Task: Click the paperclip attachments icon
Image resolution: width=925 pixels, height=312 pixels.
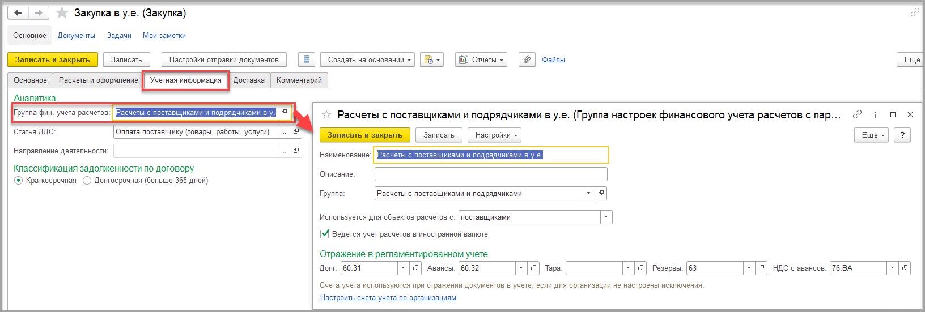Action: [527, 59]
